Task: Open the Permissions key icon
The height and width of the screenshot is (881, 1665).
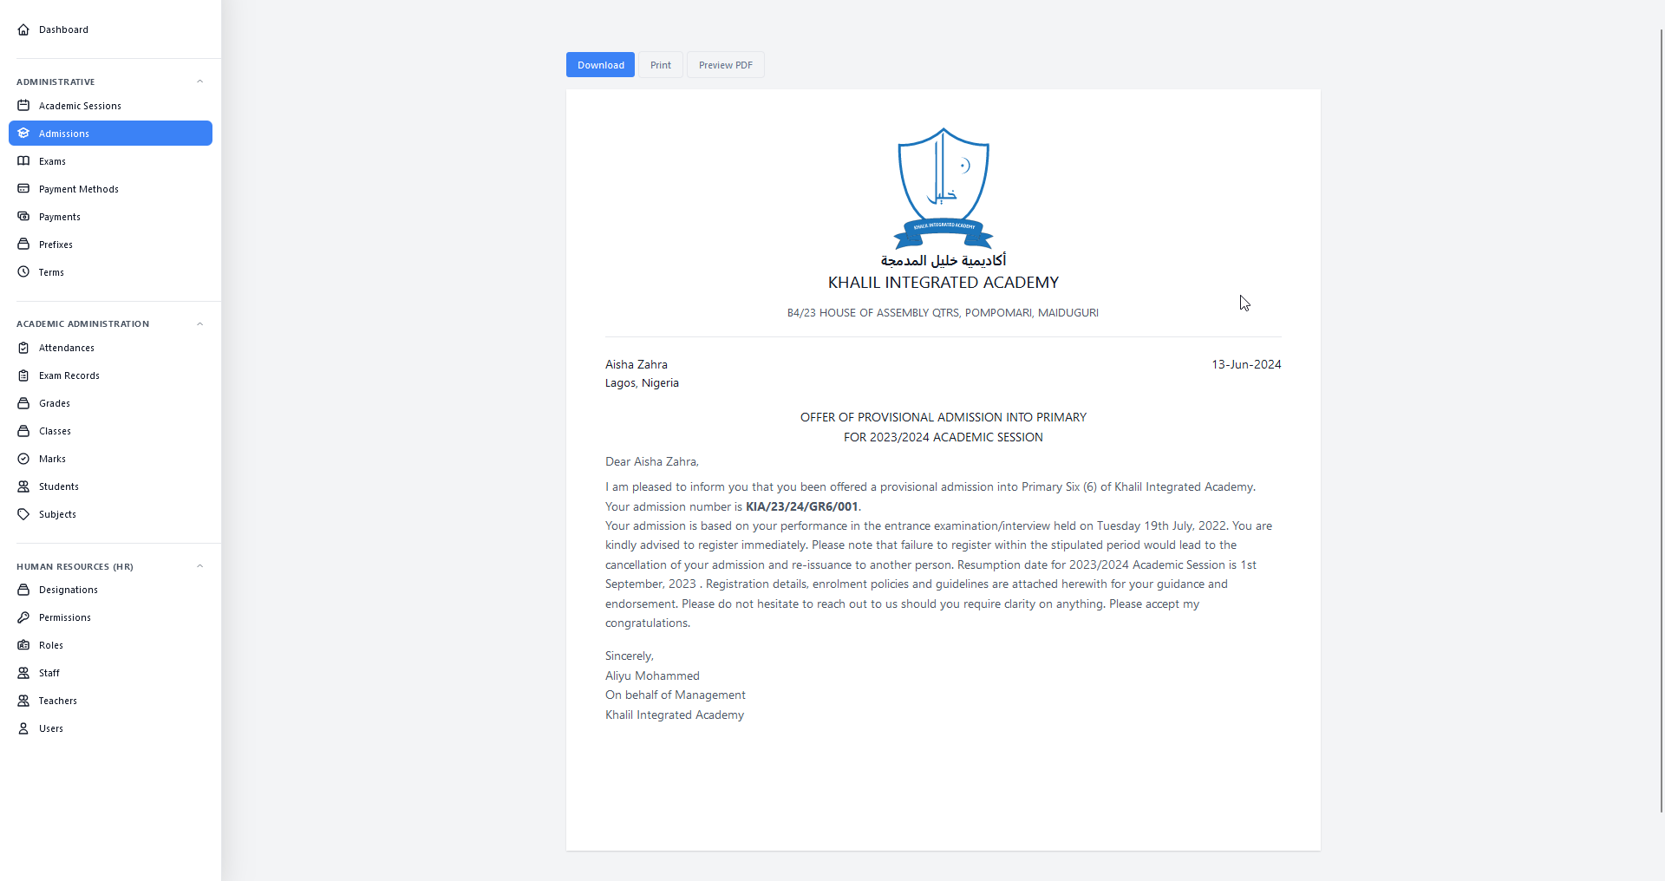Action: pyautogui.click(x=23, y=617)
